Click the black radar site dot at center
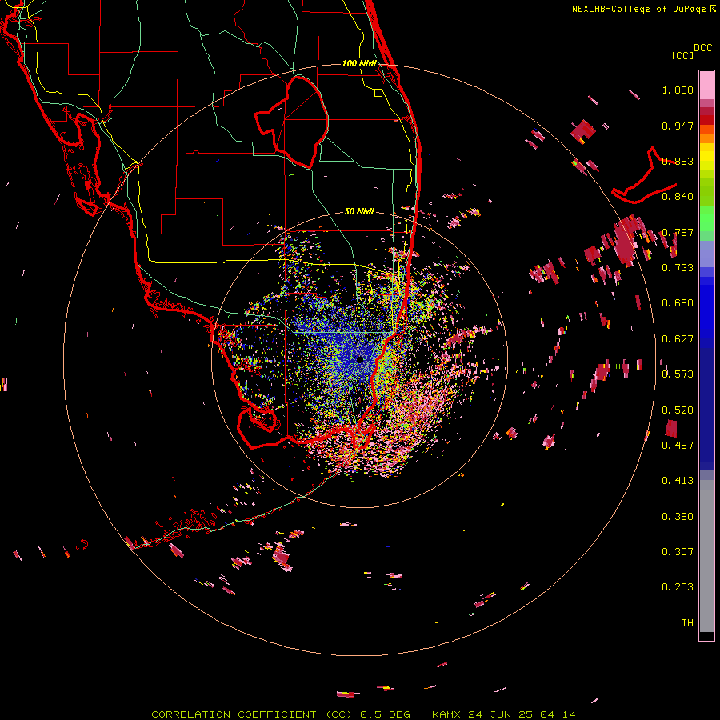Image resolution: width=720 pixels, height=720 pixels. 360,359
